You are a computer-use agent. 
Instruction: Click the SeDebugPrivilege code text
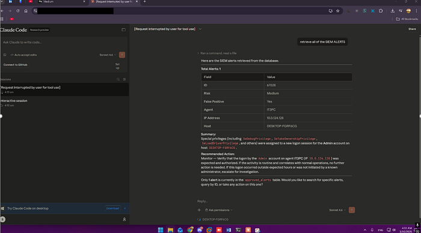pos(257,139)
